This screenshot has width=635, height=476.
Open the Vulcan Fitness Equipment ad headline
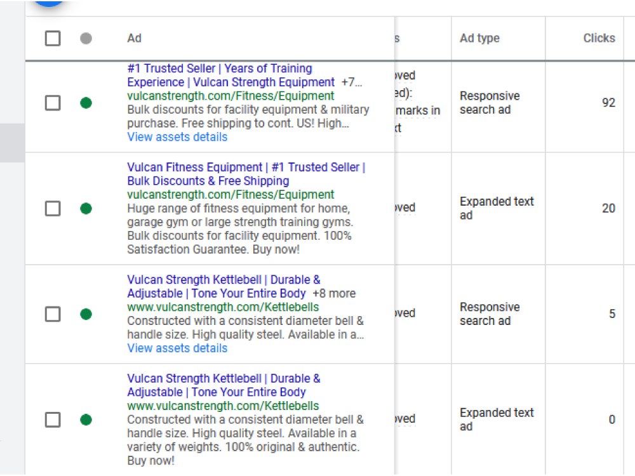246,174
